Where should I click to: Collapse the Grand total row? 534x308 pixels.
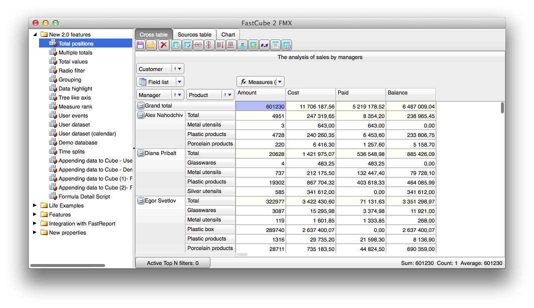point(141,105)
